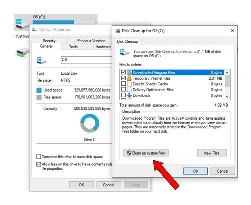Select the DirectX Shader Cache row
The image size is (251, 205).
pos(172,84)
